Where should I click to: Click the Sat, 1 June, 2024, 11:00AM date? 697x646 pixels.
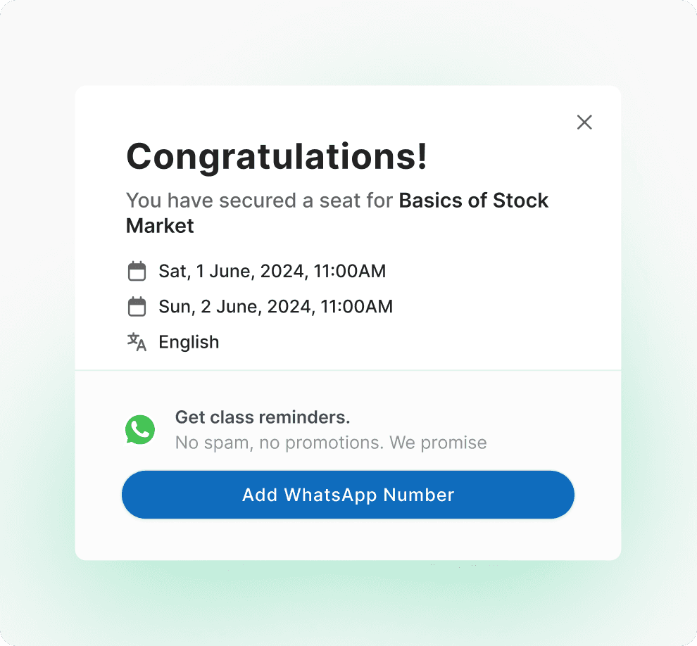point(272,271)
